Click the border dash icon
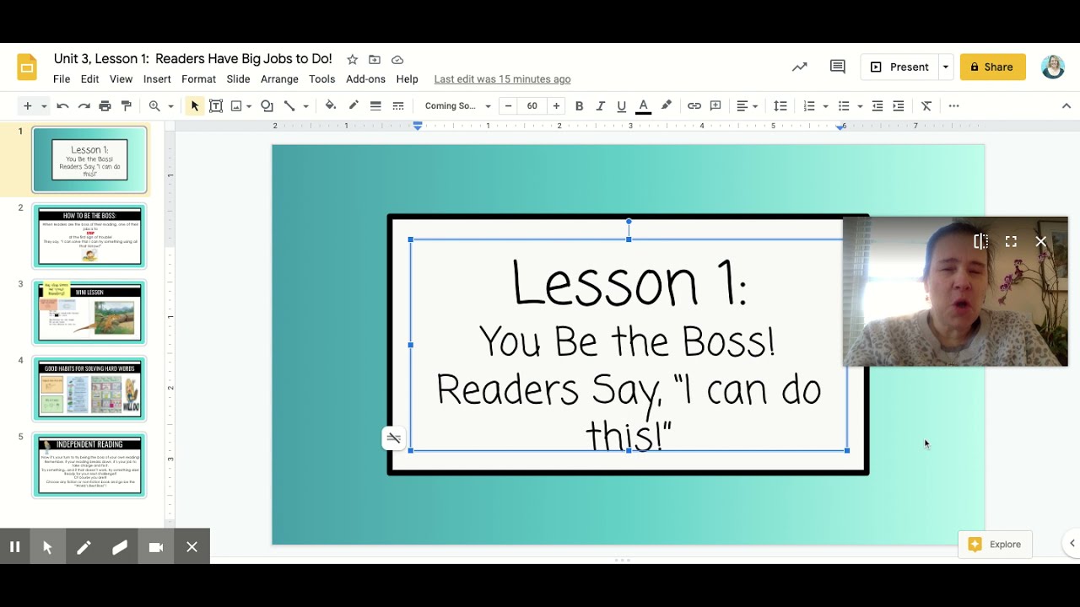Viewport: 1080px width, 607px height. (x=398, y=106)
